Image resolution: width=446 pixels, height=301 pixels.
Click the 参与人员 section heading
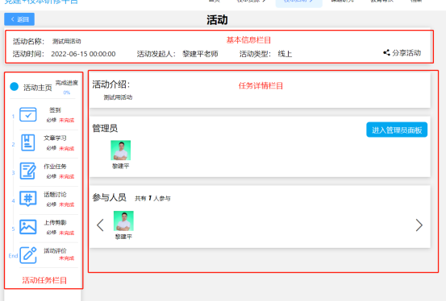tap(109, 197)
